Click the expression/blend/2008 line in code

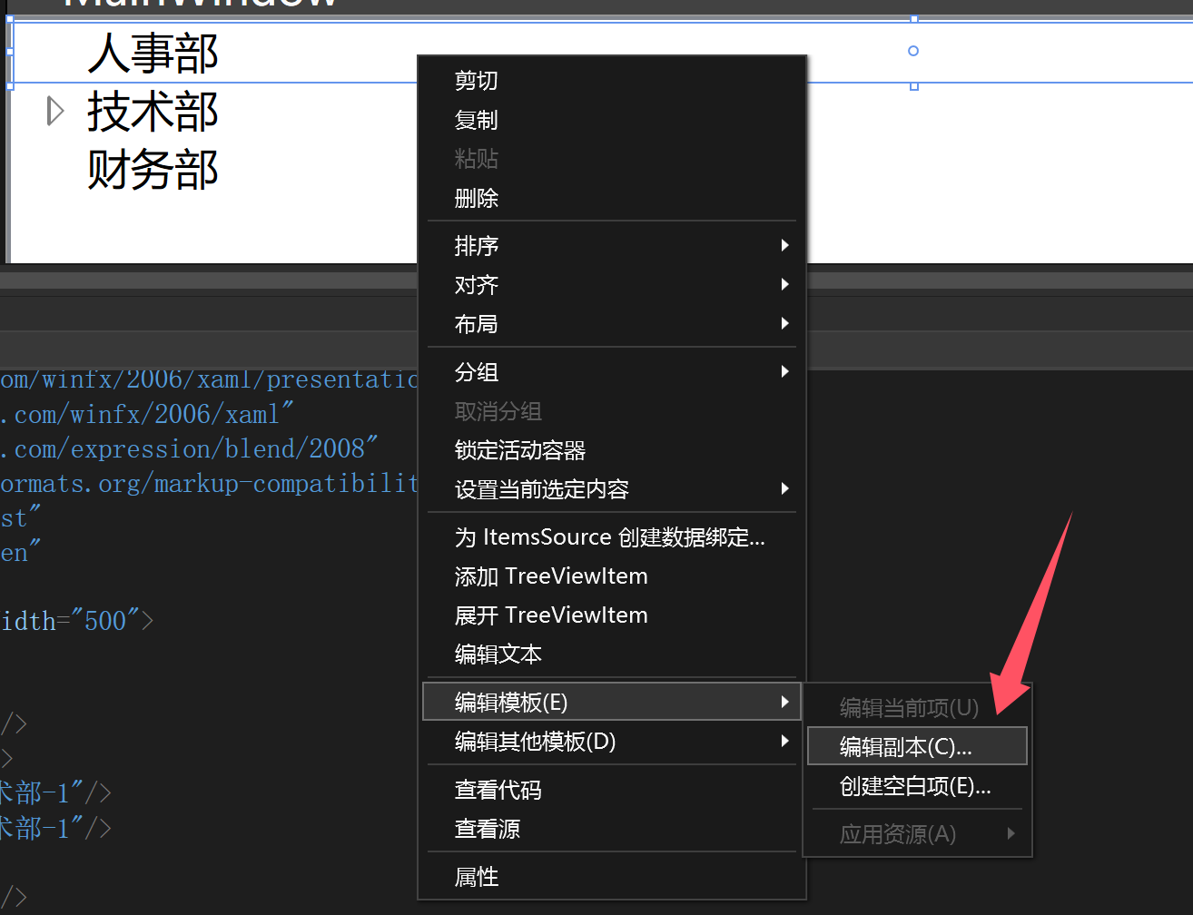click(189, 449)
